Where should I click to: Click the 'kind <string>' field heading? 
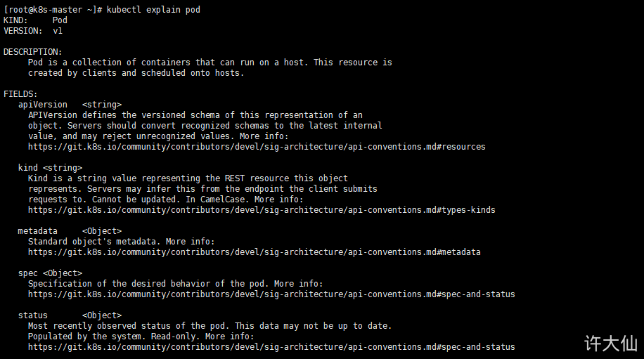tap(50, 168)
